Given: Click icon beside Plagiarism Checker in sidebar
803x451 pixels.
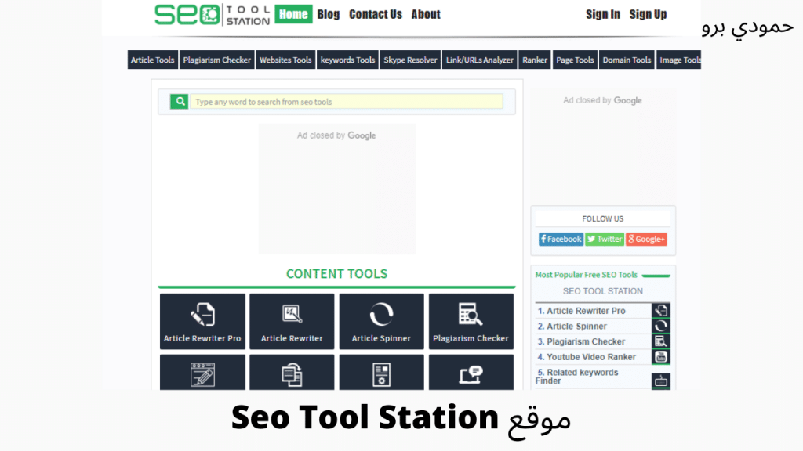Looking at the screenshot, I should tap(660, 341).
